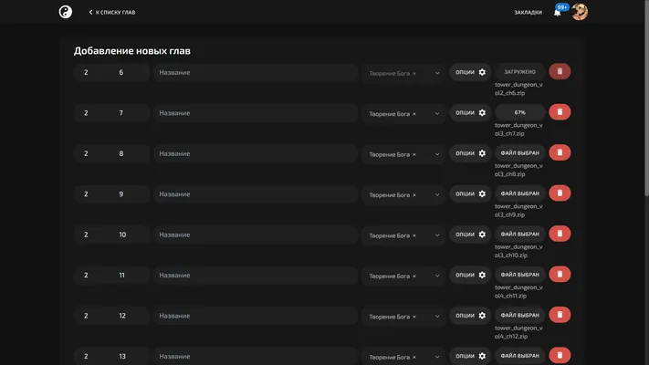Remove Творение Бога tag in chapter 9 row
This screenshot has width=649, height=365.
coord(413,195)
